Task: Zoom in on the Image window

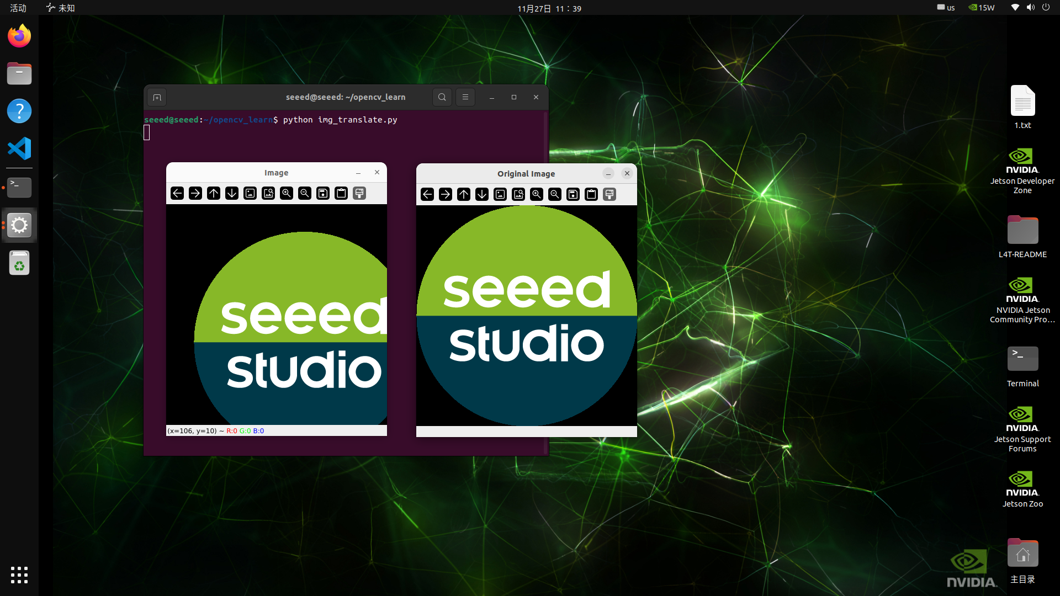Action: coord(287,193)
